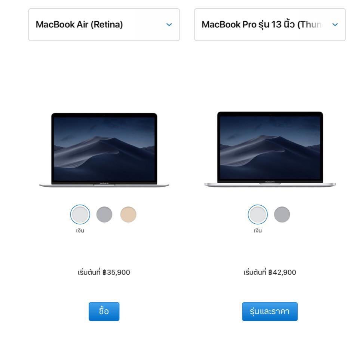Open the MacBook Air (Retina) model selector
The height and width of the screenshot is (359, 350).
tap(104, 25)
